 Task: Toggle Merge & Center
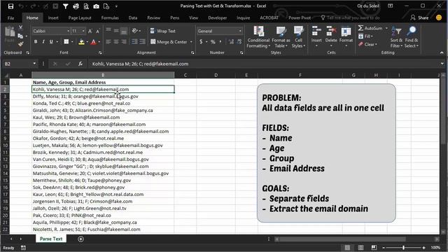coord(169,42)
